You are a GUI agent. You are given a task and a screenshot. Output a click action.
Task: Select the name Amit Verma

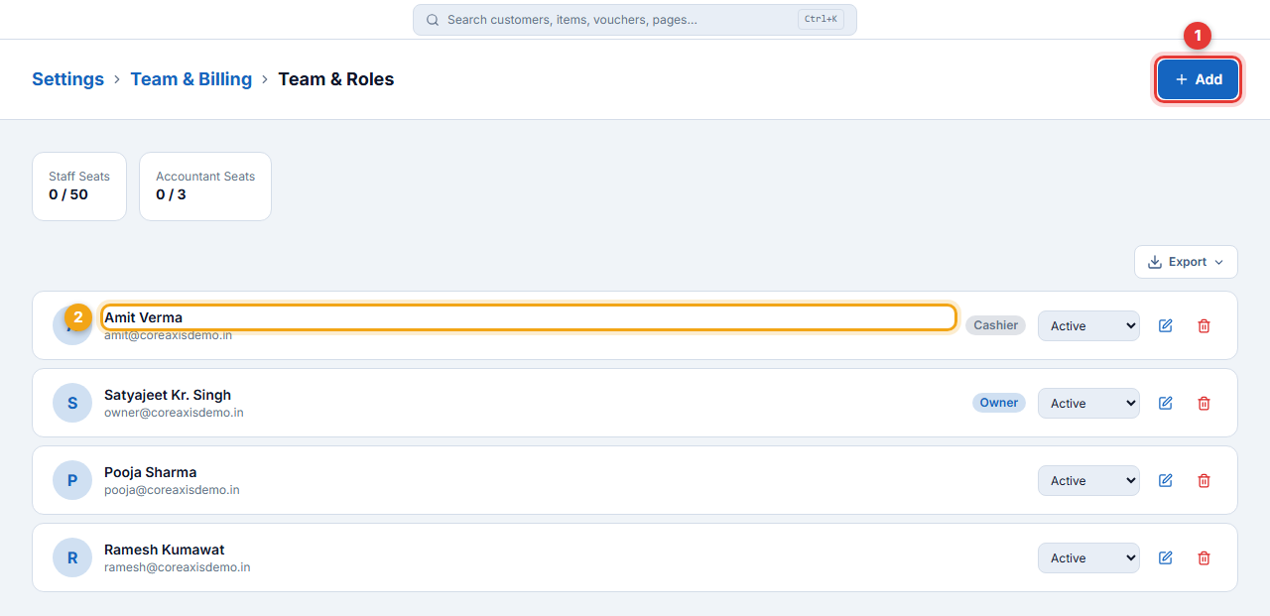tap(143, 317)
